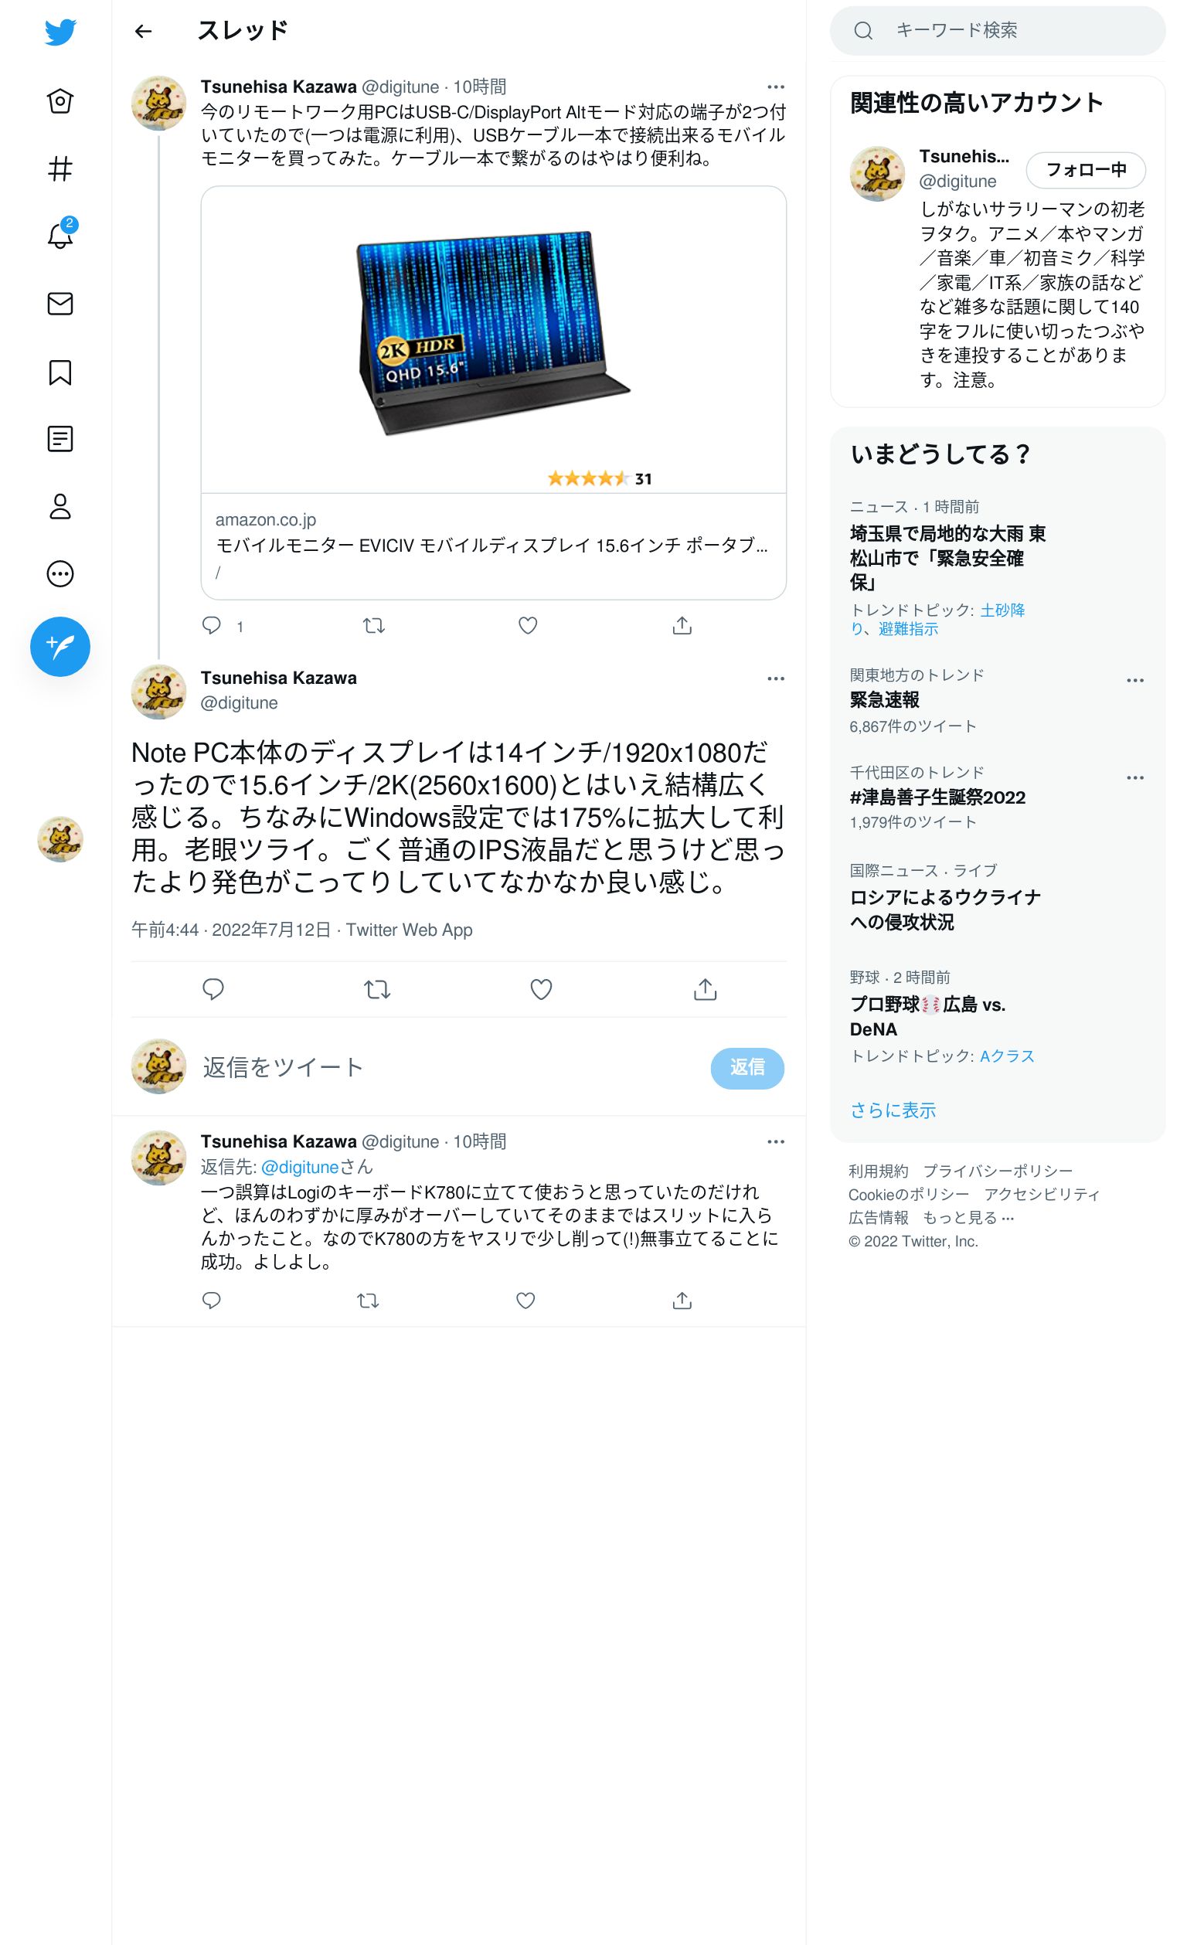Screen dimensions: 1187x1945
Task: Go back with the thread back arrow
Action: click(143, 31)
